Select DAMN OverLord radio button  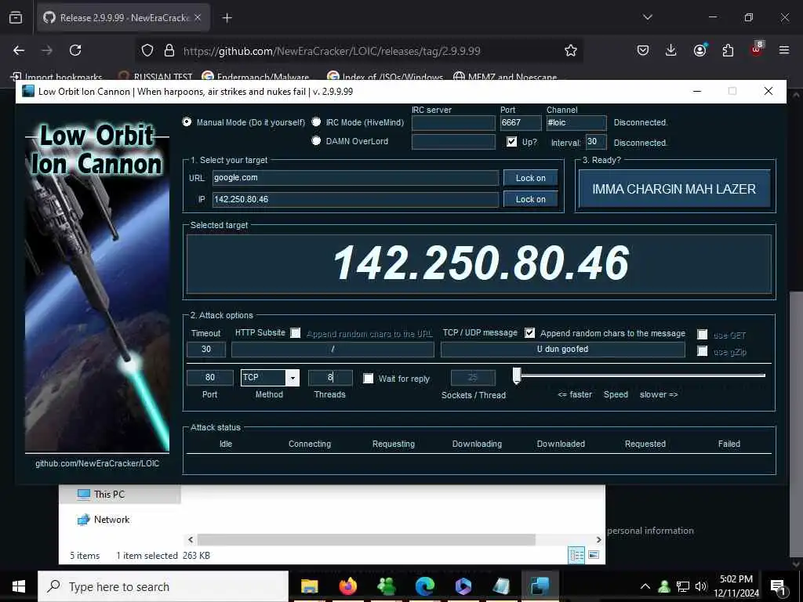coord(316,141)
